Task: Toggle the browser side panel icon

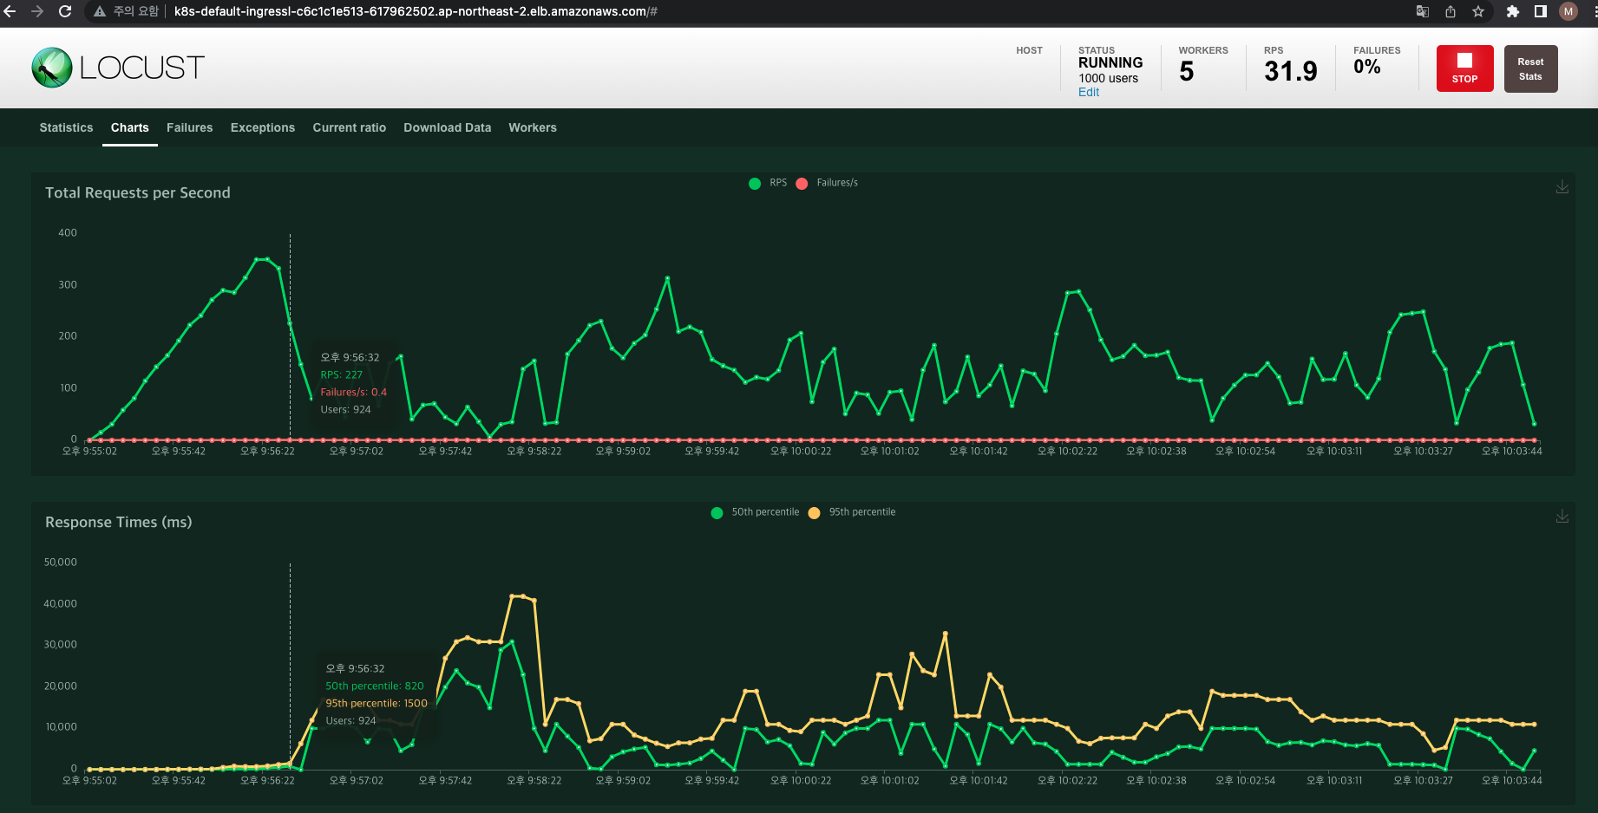Action: tap(1541, 11)
